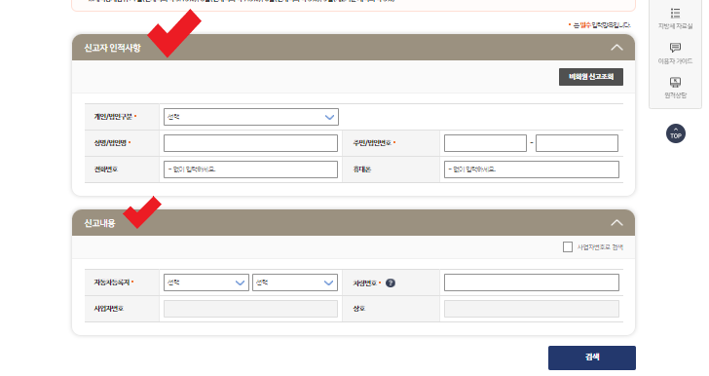Focus the 차량번호 input field
709x376 pixels.
(532, 282)
